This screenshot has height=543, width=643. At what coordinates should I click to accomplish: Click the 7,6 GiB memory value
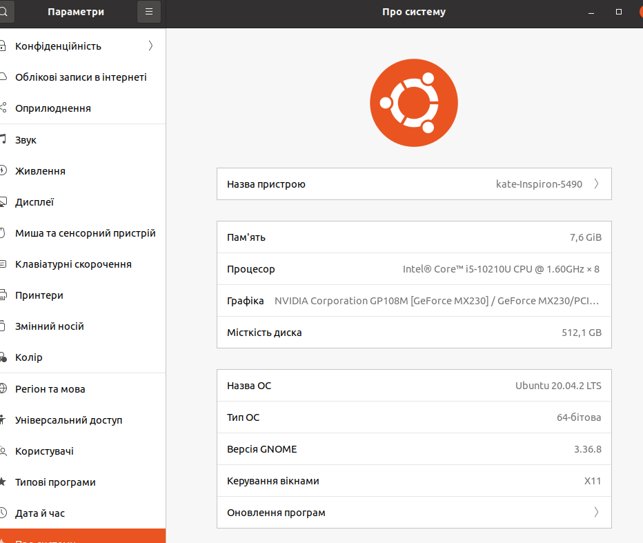[x=586, y=237]
